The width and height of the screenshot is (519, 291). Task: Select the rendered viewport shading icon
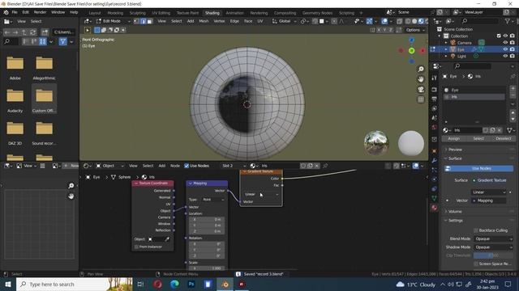click(x=427, y=21)
